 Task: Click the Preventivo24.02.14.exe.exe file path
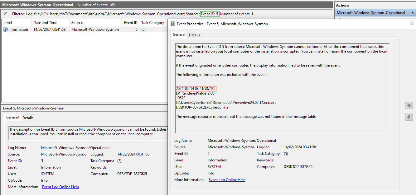(x=226, y=103)
